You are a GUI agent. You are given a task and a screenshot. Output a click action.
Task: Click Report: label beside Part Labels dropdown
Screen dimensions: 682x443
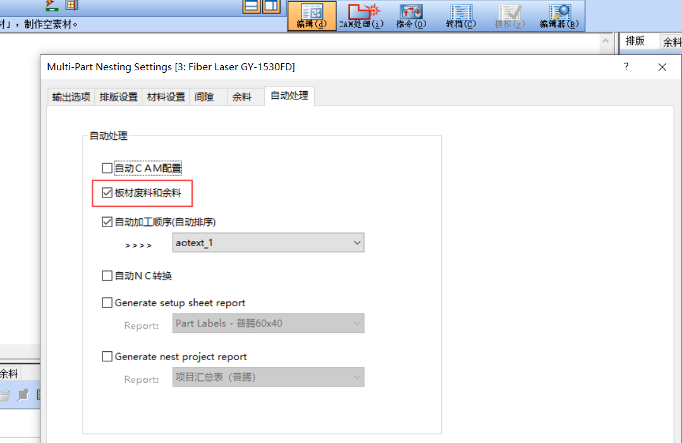[x=142, y=326]
